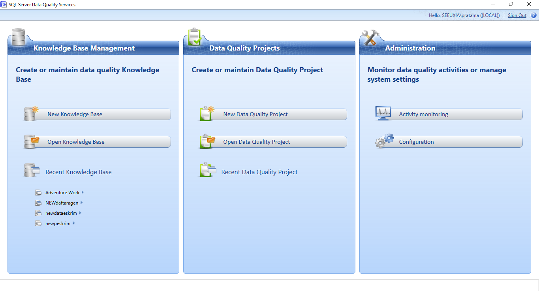Click the Recent Knowledge Base icon

click(32, 170)
